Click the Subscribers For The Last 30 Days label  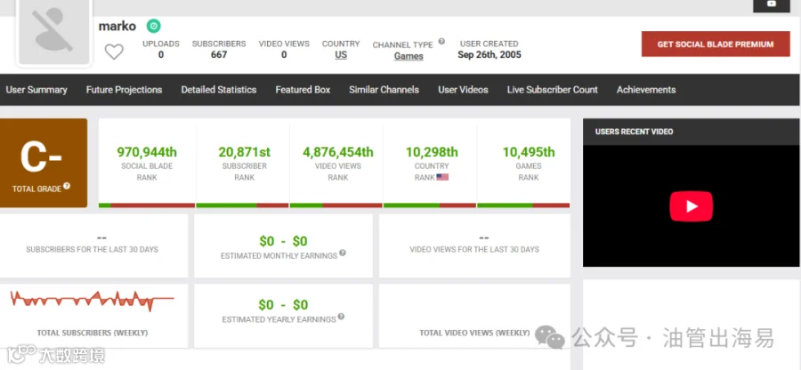tap(92, 250)
